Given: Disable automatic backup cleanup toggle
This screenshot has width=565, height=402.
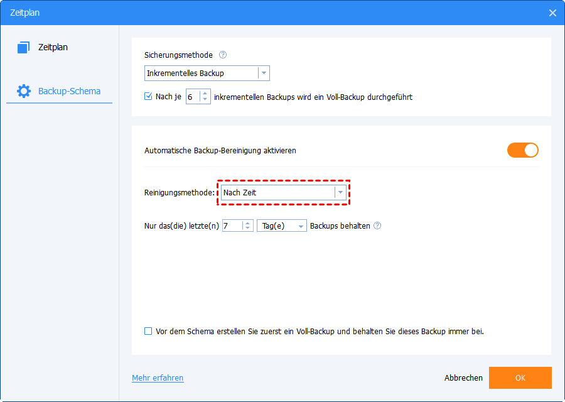Looking at the screenshot, I should pyautogui.click(x=523, y=150).
